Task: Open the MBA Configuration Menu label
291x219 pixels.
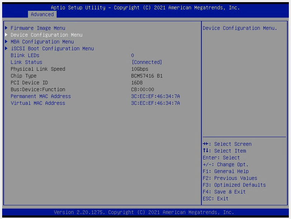Action: 42,42
